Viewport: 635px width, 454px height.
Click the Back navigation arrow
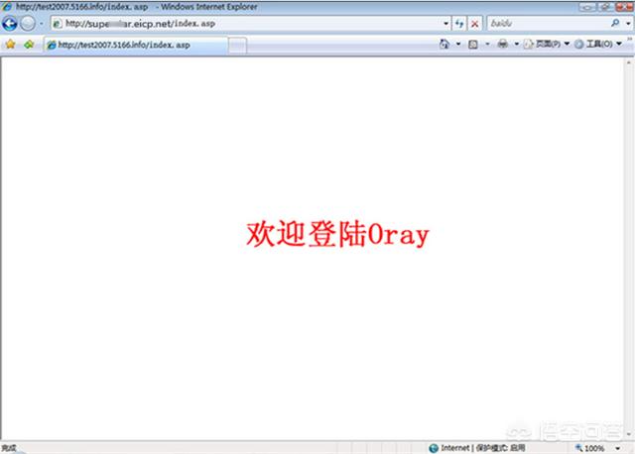pos(9,24)
